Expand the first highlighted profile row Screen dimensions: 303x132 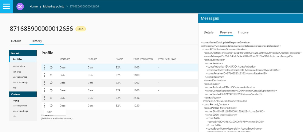51,68
